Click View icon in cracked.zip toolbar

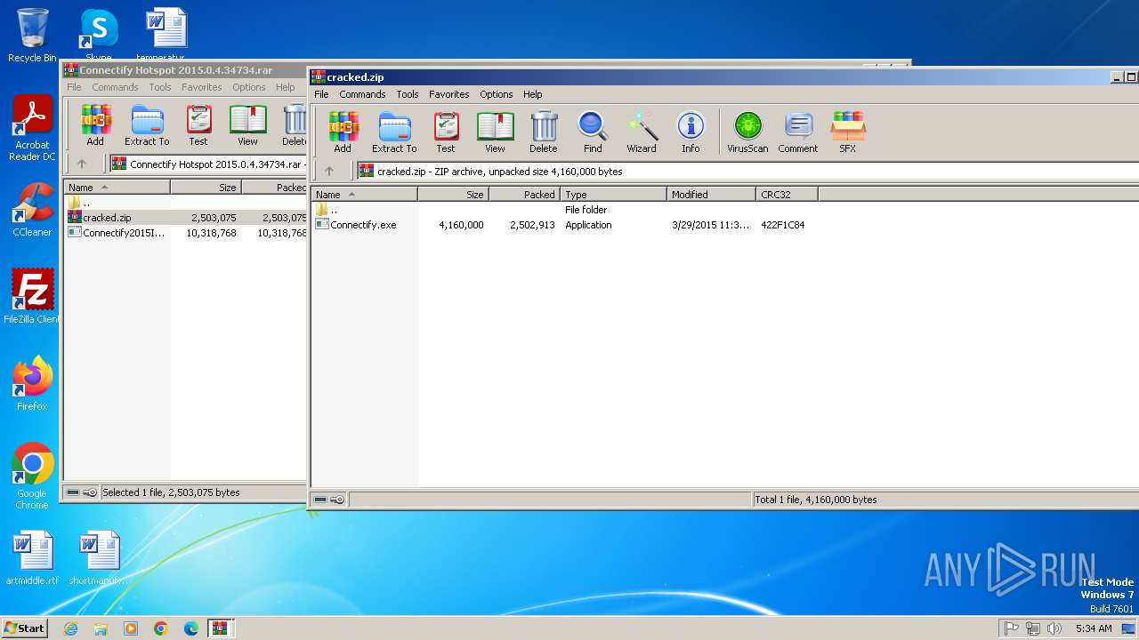click(x=495, y=132)
